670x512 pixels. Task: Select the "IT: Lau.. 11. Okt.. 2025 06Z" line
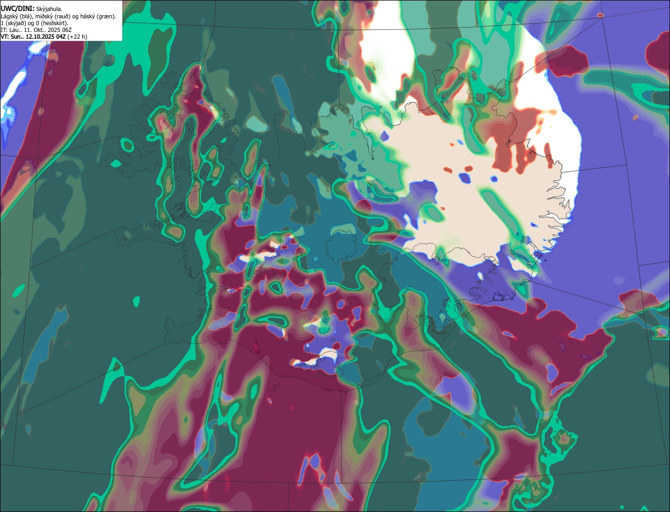tap(36, 30)
